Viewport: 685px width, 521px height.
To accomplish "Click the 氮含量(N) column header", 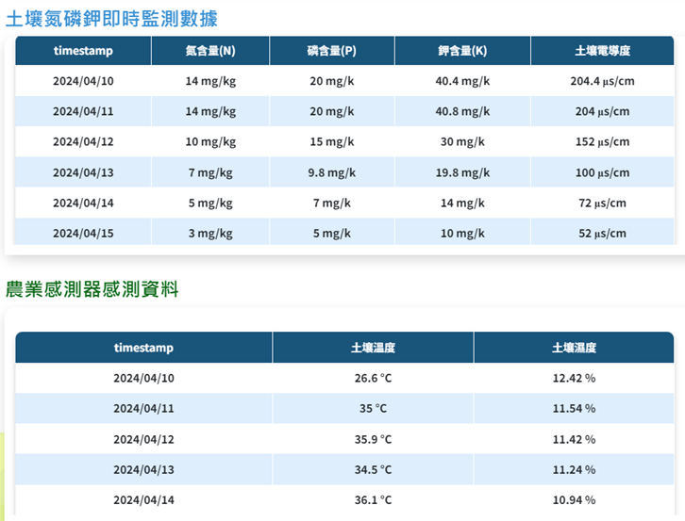I will [x=210, y=51].
